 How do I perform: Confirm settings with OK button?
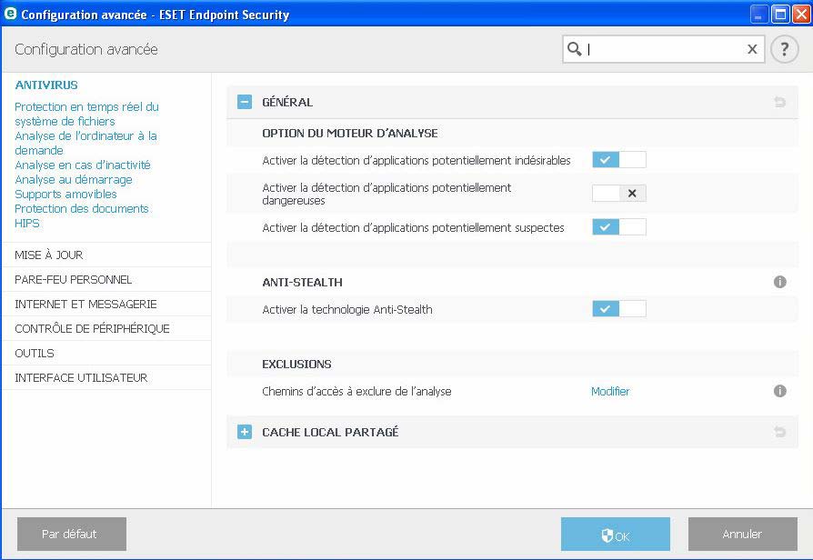615,534
